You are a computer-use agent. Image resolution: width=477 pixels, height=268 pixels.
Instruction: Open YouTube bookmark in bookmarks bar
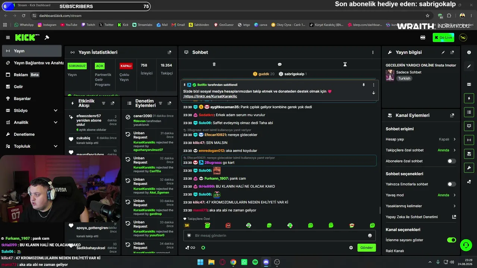click(68, 25)
